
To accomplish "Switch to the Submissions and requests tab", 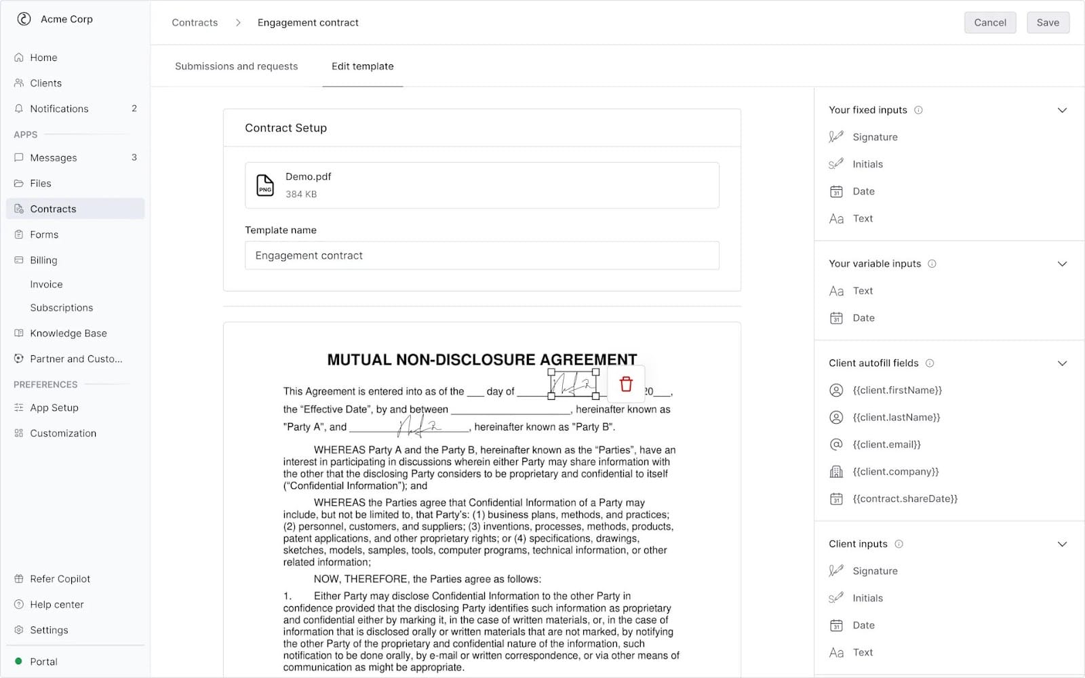I will click(236, 66).
